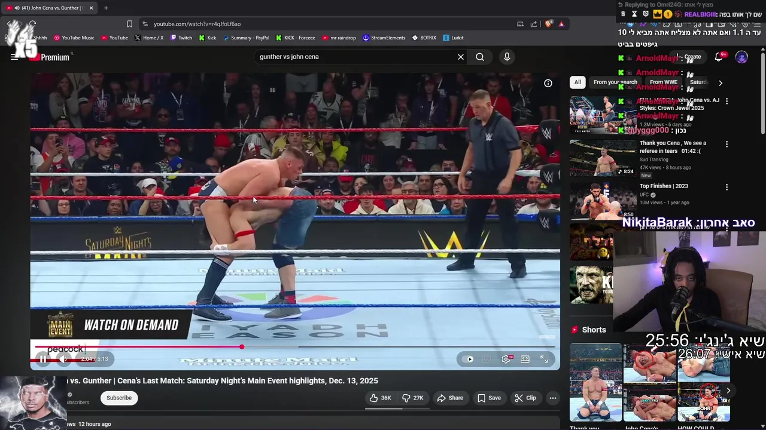Screen dimensions: 766x430
Task: Select From your search chip
Action: tap(615, 82)
